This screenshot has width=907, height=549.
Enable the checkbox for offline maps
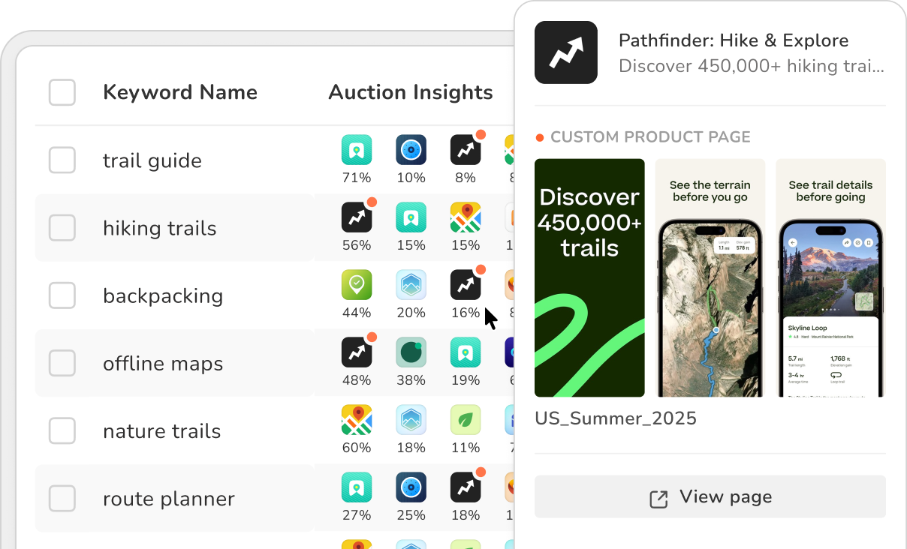point(62,363)
